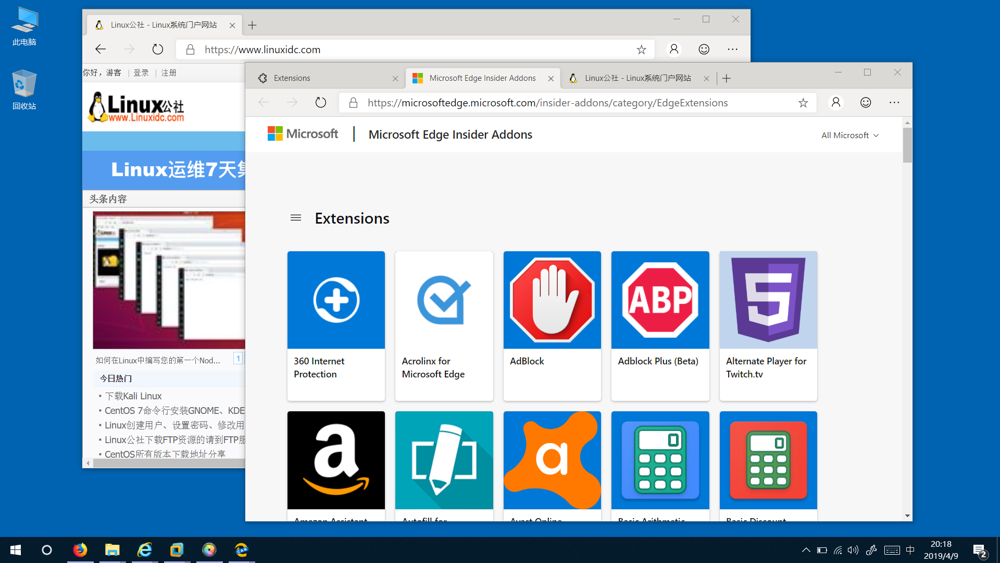
Task: Open the Windows Start menu
Action: pos(15,550)
